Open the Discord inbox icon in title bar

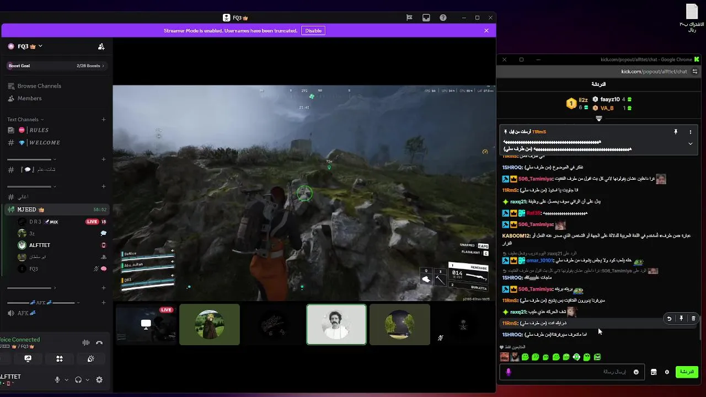point(426,18)
